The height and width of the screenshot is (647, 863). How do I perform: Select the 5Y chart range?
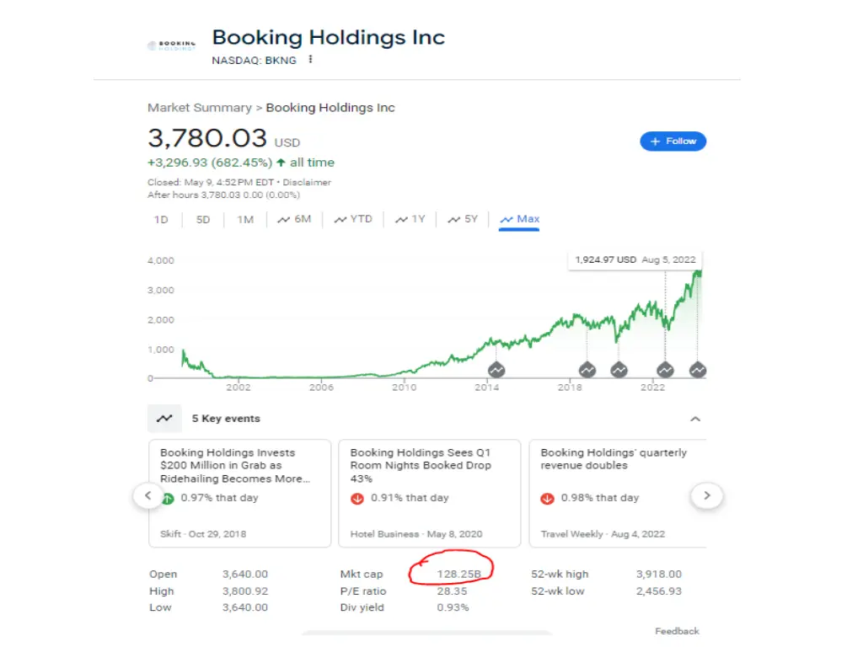[x=463, y=219]
